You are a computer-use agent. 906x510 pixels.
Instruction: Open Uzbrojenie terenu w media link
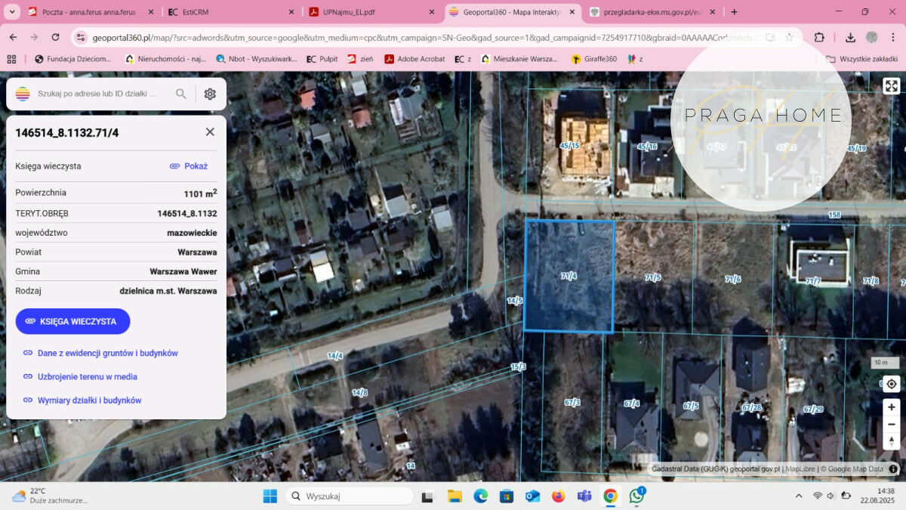click(x=87, y=376)
